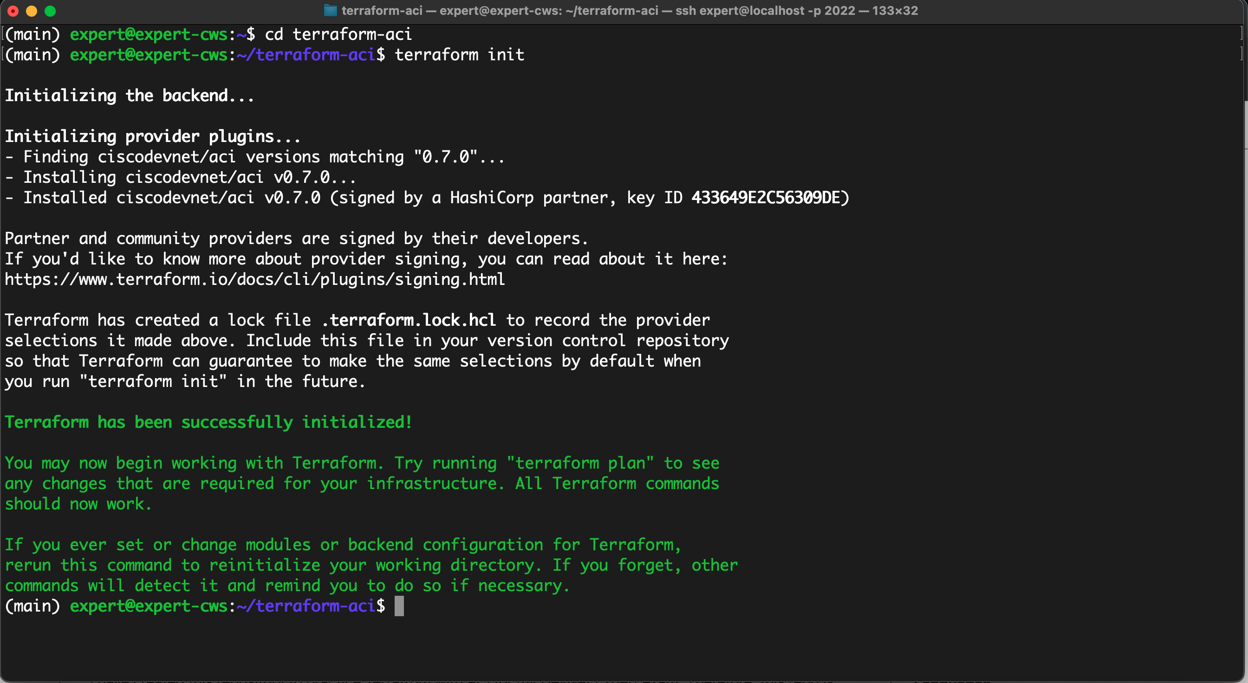
Task: Click the folder proxy icon in title bar
Action: pyautogui.click(x=330, y=10)
